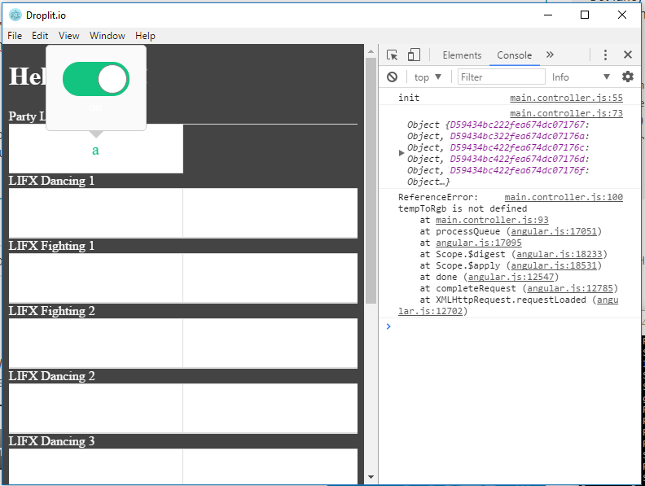Follow angular.js:18233 $digest link
Viewport: 645px width, 486px height.
pos(559,255)
